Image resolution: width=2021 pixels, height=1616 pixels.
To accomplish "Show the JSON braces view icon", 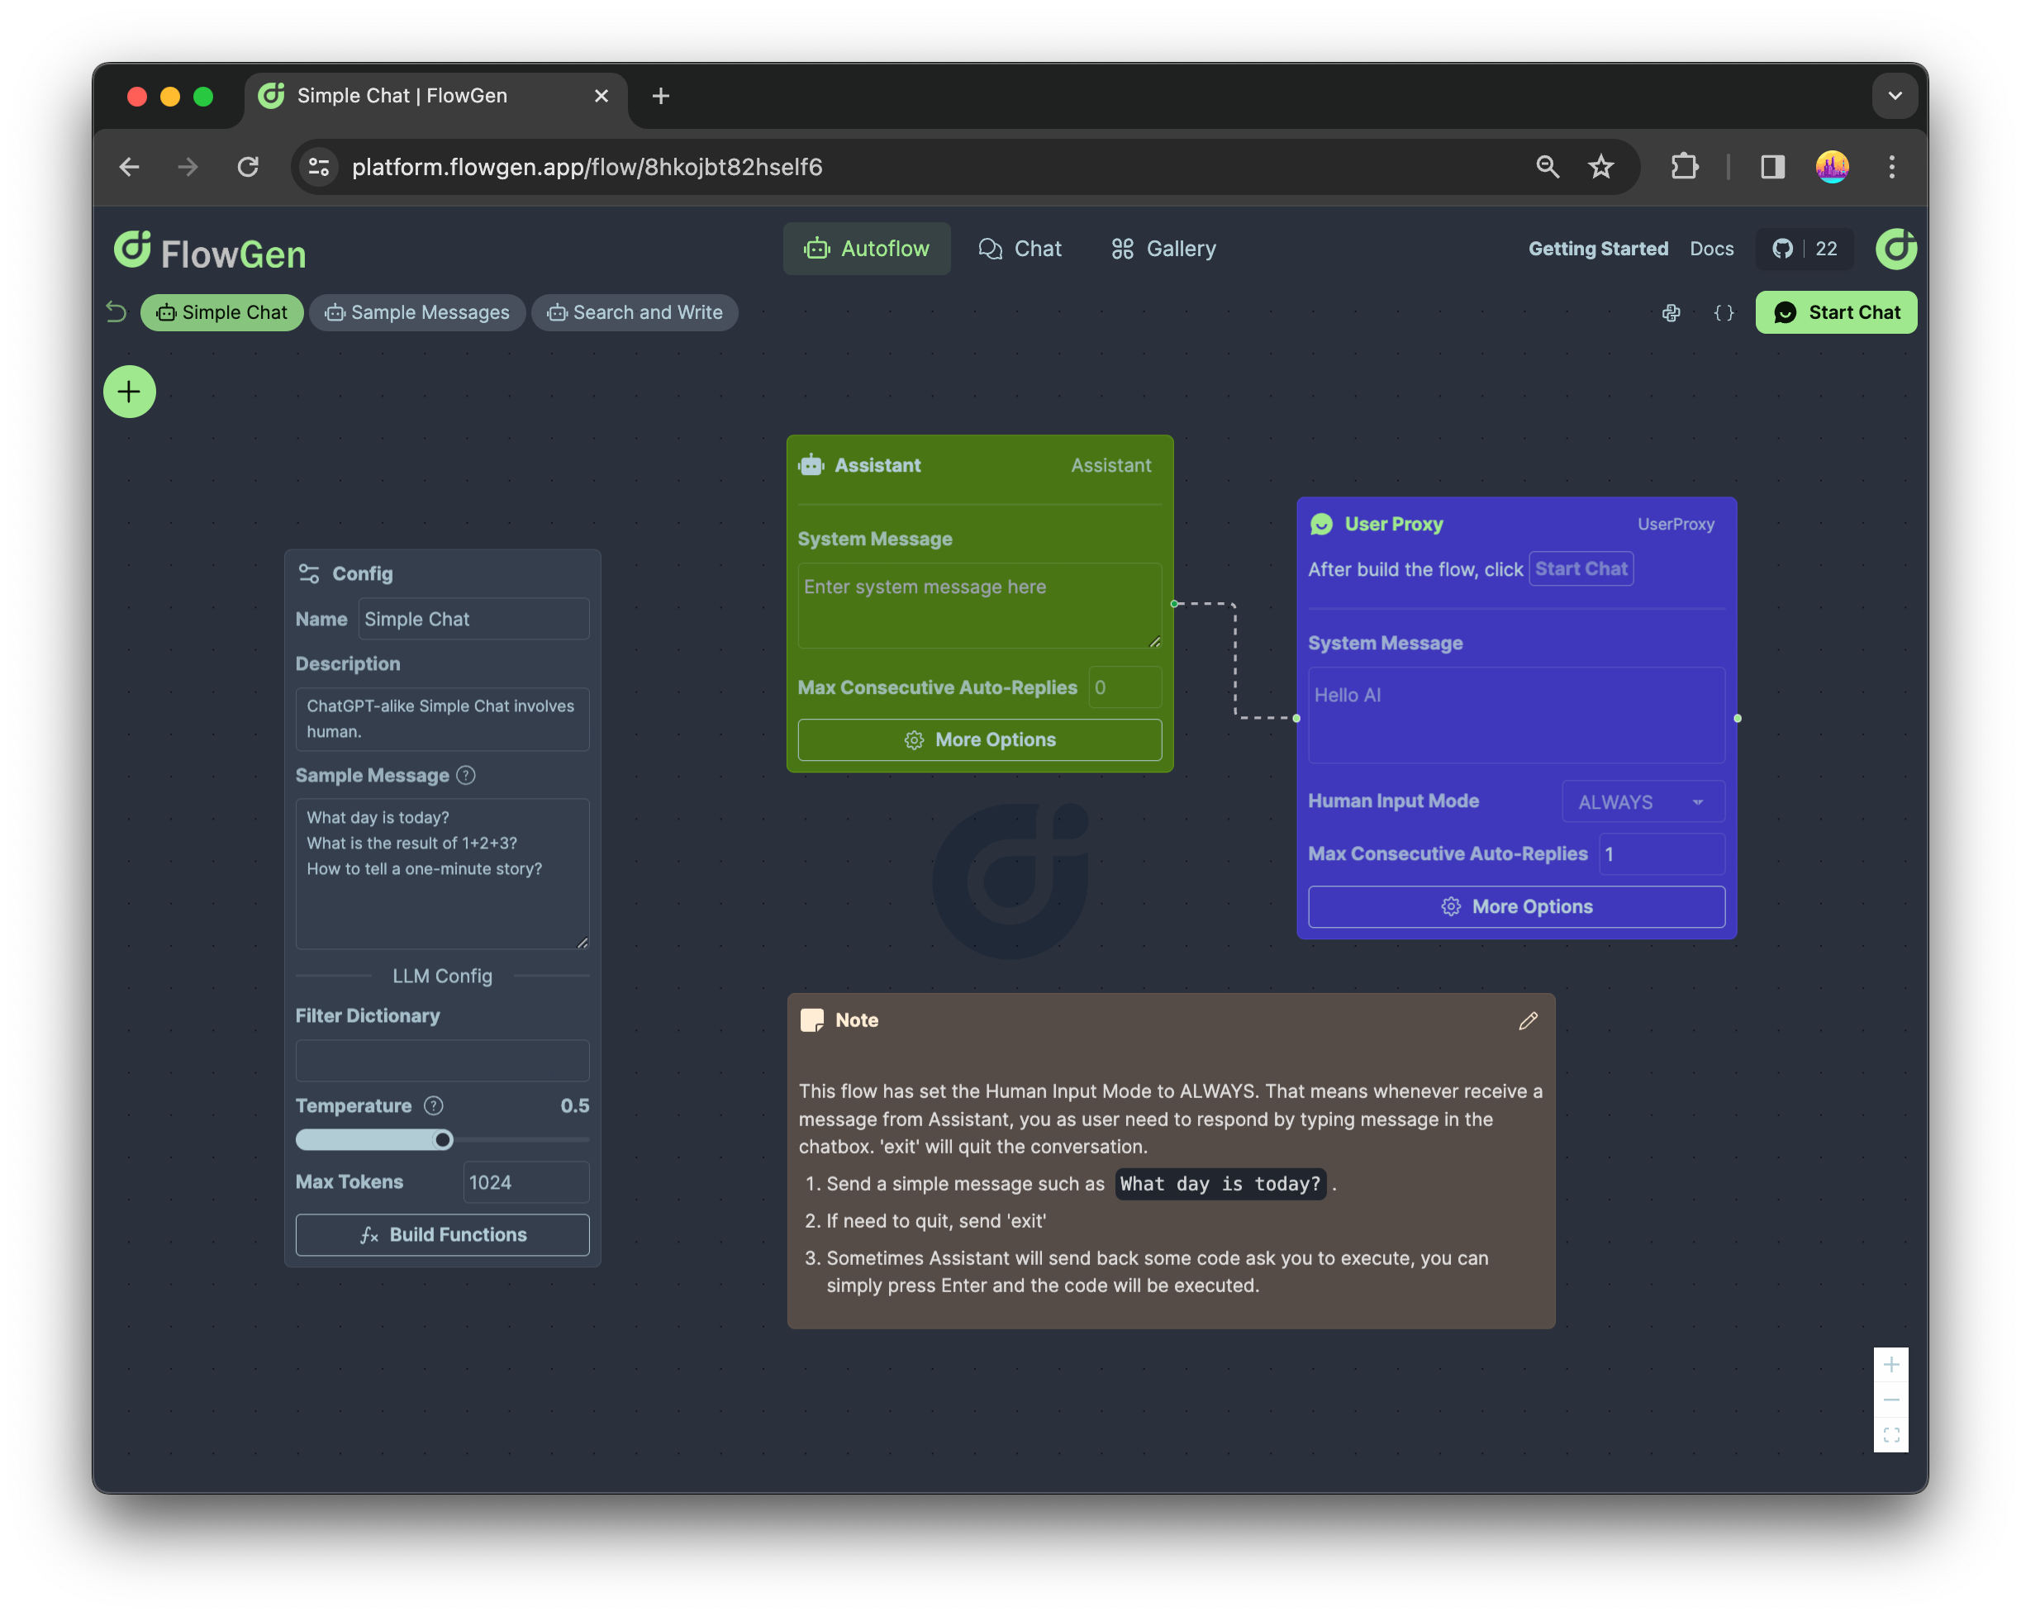I will (x=1723, y=313).
